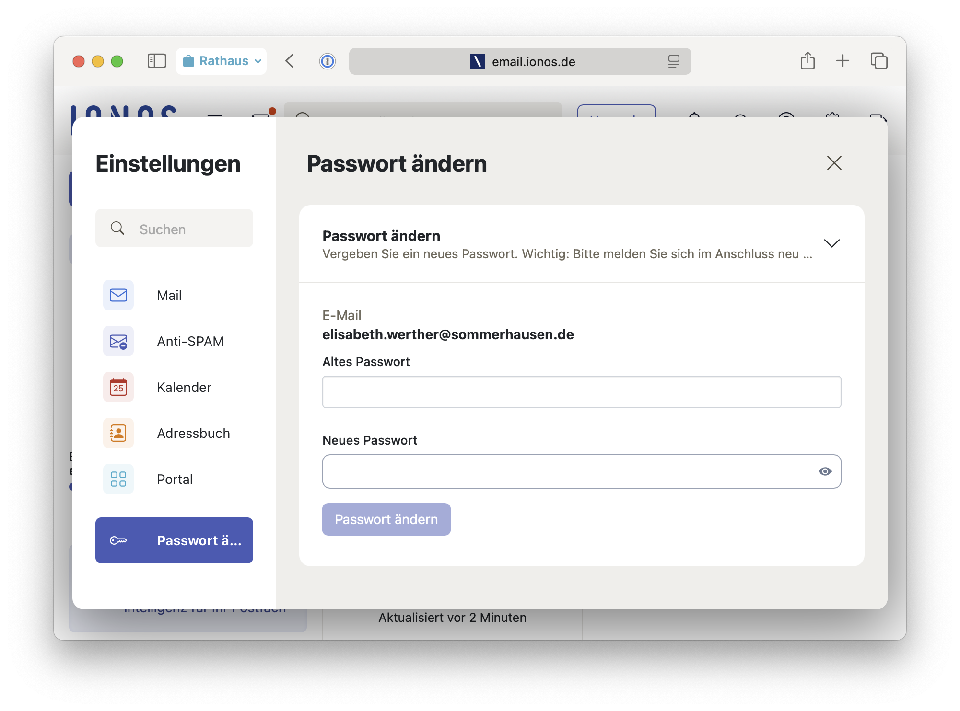Go back with browser back arrow
The height and width of the screenshot is (711, 960).
click(x=290, y=61)
